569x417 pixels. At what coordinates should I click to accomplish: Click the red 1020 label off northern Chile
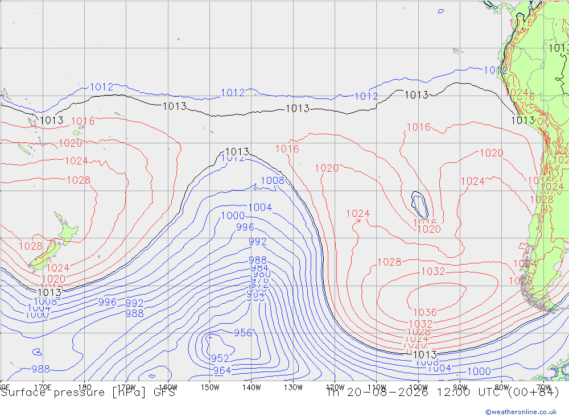(x=492, y=153)
